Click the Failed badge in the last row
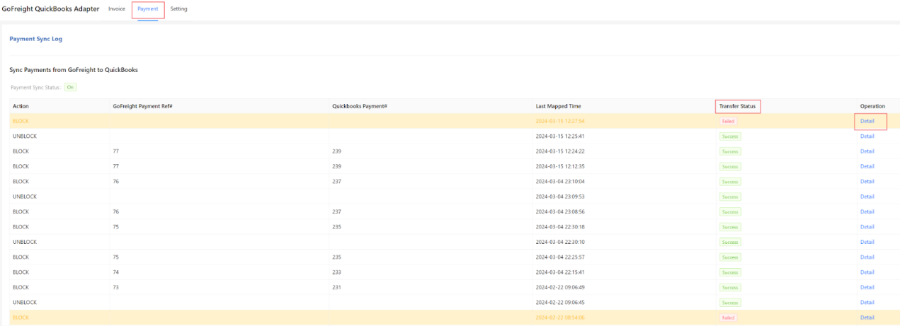 (x=728, y=318)
